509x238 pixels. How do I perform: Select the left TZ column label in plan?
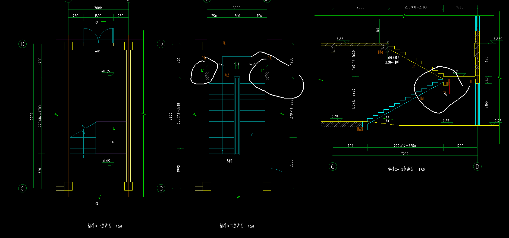coord(202,71)
